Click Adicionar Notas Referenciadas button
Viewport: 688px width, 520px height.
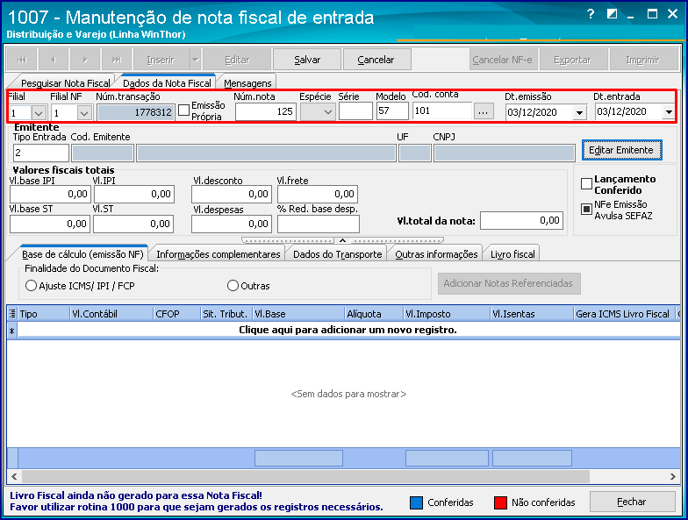[x=509, y=284]
